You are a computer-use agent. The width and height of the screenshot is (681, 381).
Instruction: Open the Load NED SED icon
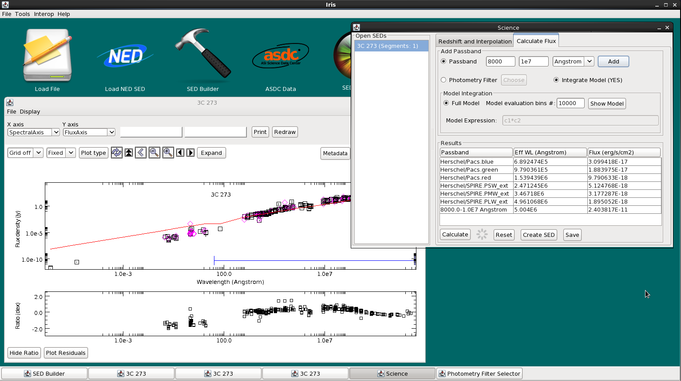click(x=125, y=56)
